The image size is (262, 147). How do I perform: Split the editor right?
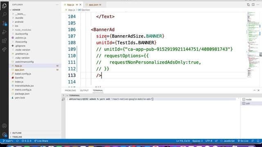(x=253, y=4)
